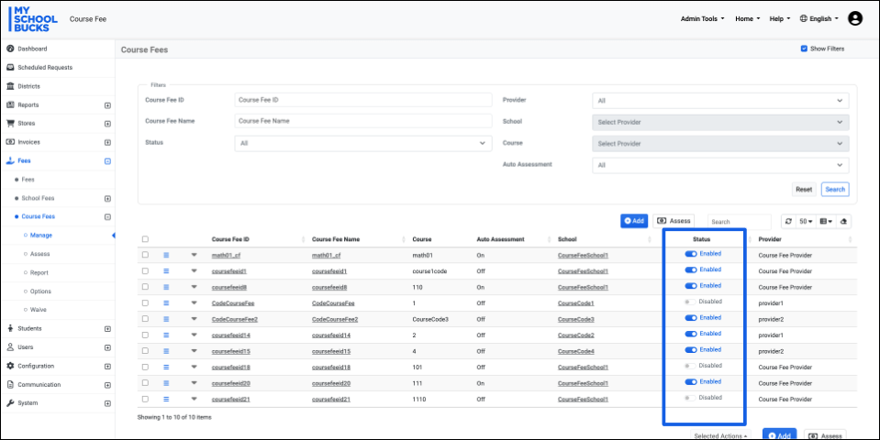The image size is (880, 440).
Task: Open the CodeCourseFee2 Course Fee ID link
Action: [x=235, y=320]
